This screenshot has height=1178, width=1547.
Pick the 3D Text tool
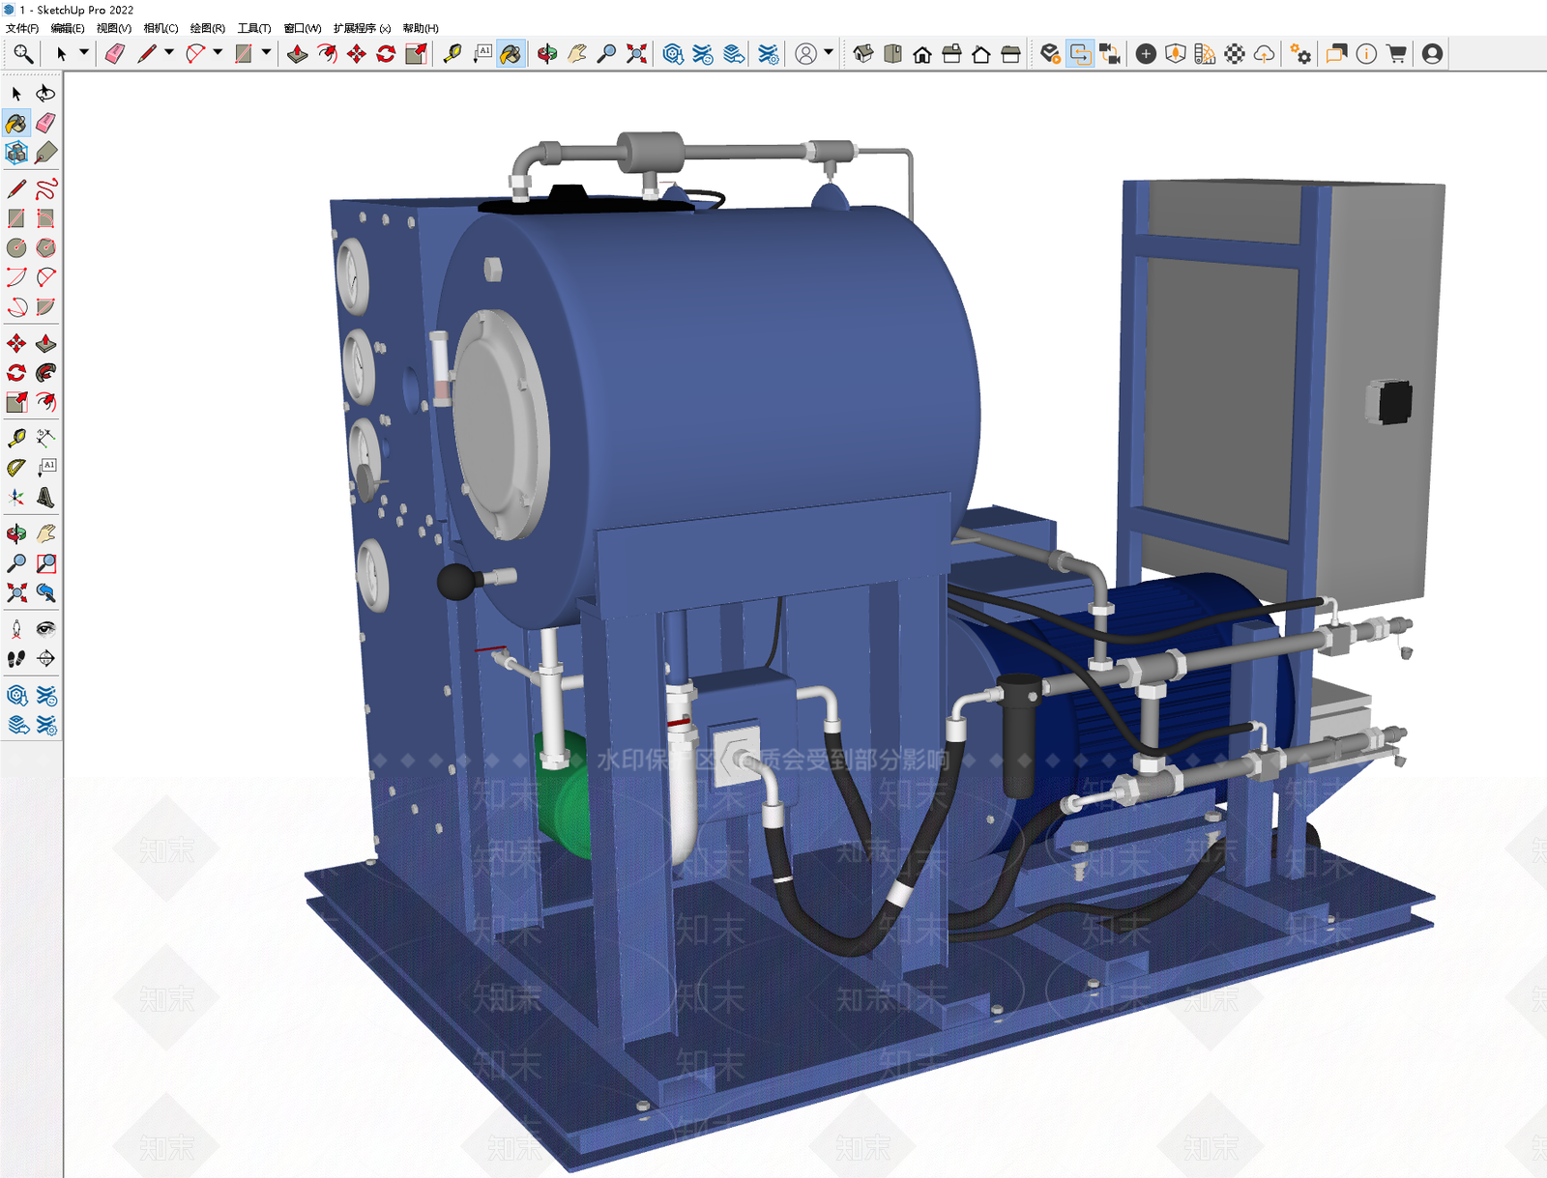click(45, 498)
